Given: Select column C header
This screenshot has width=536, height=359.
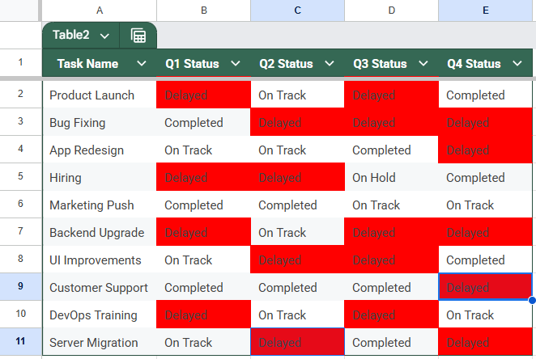Looking at the screenshot, I should point(297,11).
